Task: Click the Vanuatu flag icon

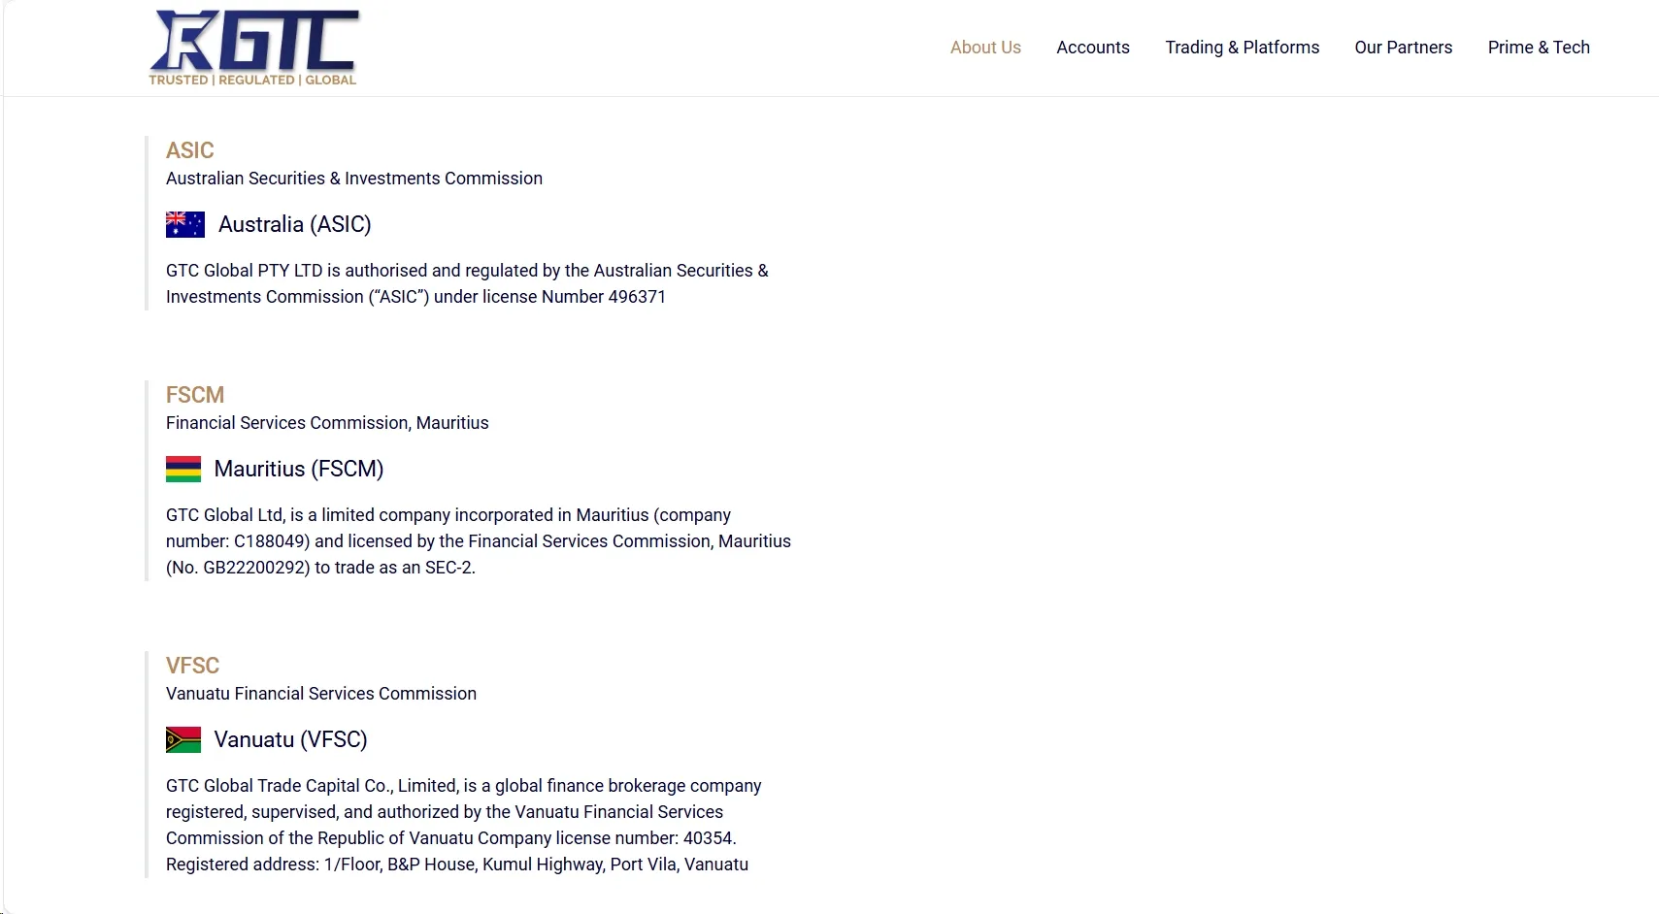Action: coord(183,739)
